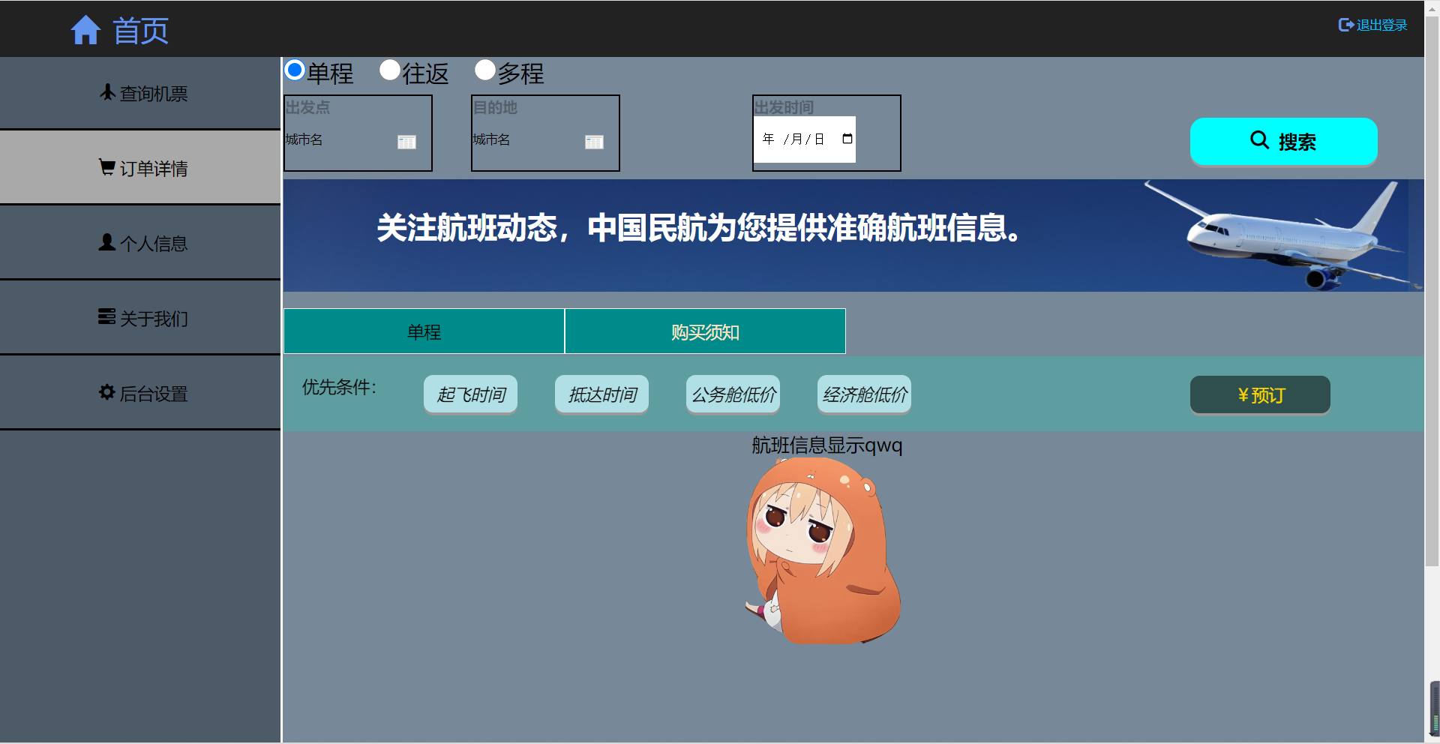Click the shopping cart icon beside 订单详情
The width and height of the screenshot is (1440, 744).
point(107,166)
